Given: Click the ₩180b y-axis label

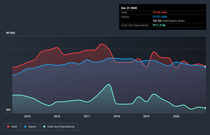Looking at the screenshot, I should click(11, 33).
